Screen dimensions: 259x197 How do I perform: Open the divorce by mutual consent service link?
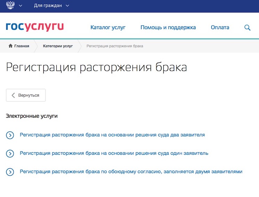click(131, 171)
